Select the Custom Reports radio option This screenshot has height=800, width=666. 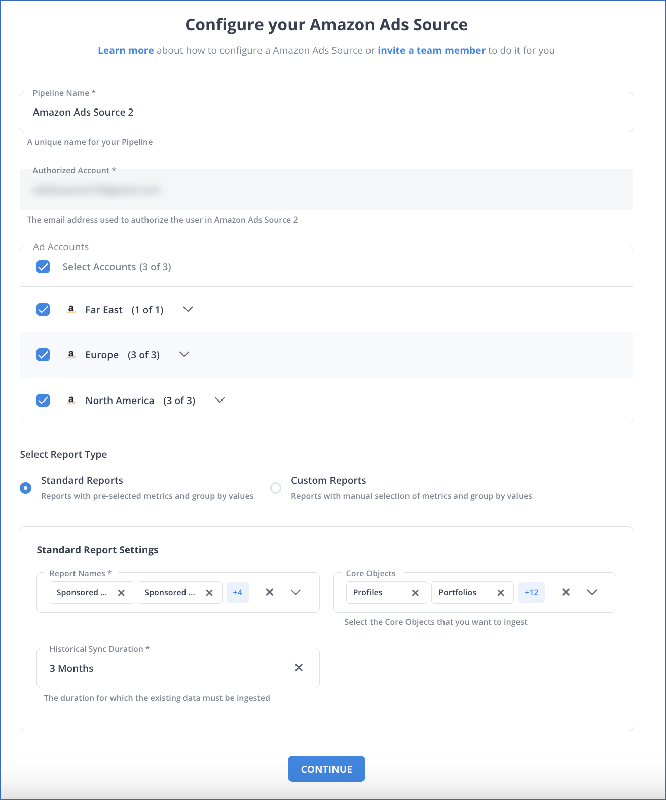(276, 488)
